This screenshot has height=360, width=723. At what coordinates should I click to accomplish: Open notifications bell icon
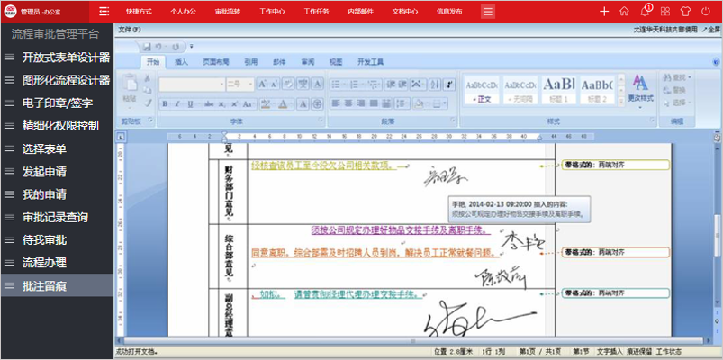[645, 11]
